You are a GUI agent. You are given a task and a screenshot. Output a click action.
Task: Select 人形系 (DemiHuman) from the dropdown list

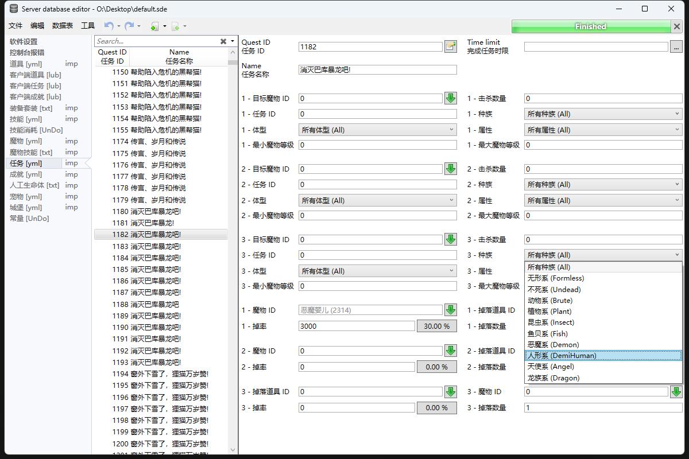603,356
